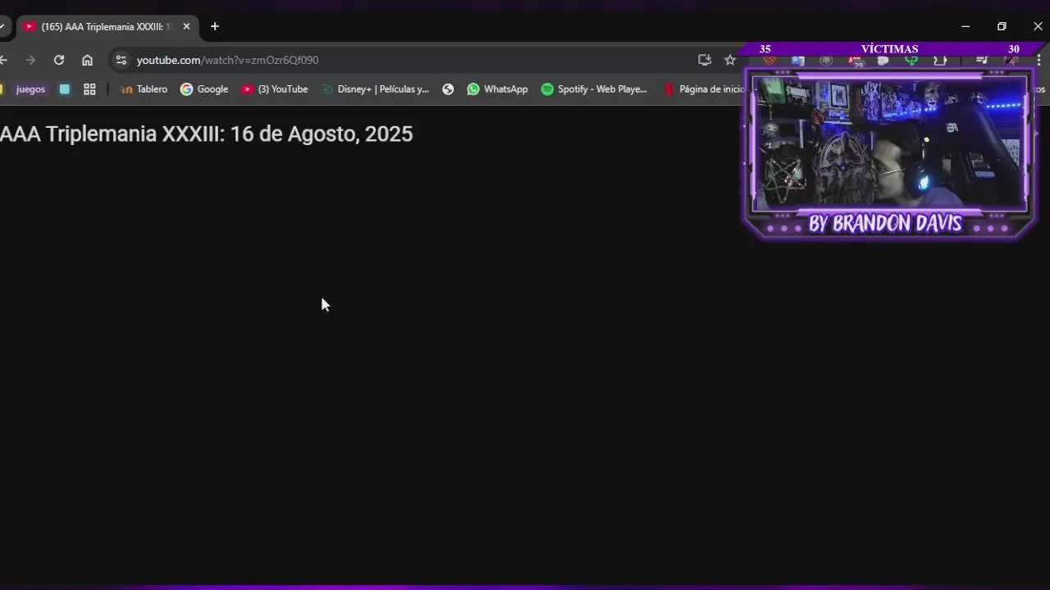The image size is (1050, 590).
Task: Go back to the previous page
Action: (x=4, y=60)
